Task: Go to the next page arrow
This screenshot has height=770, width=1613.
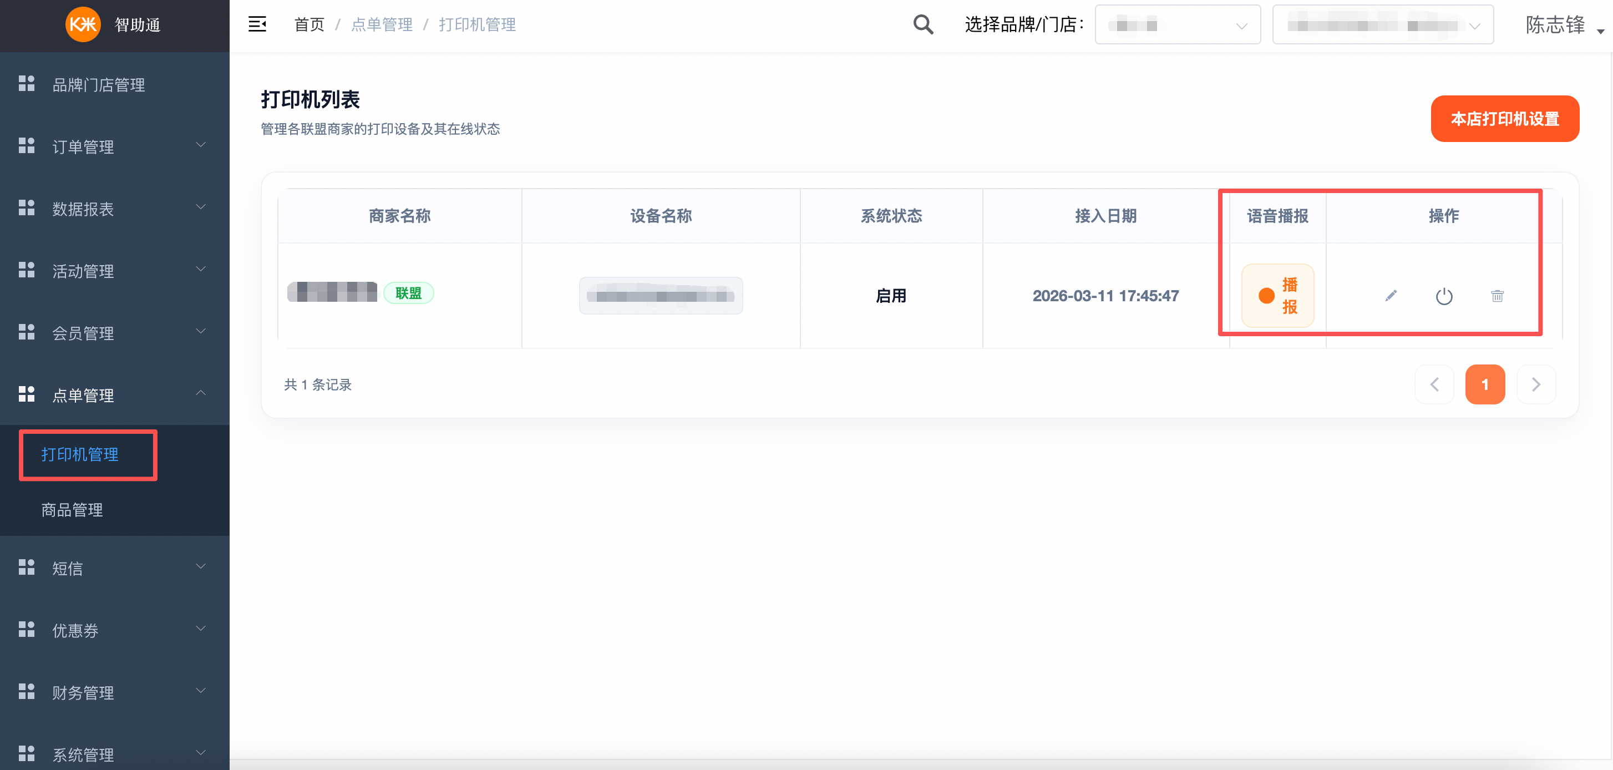Action: (1536, 384)
